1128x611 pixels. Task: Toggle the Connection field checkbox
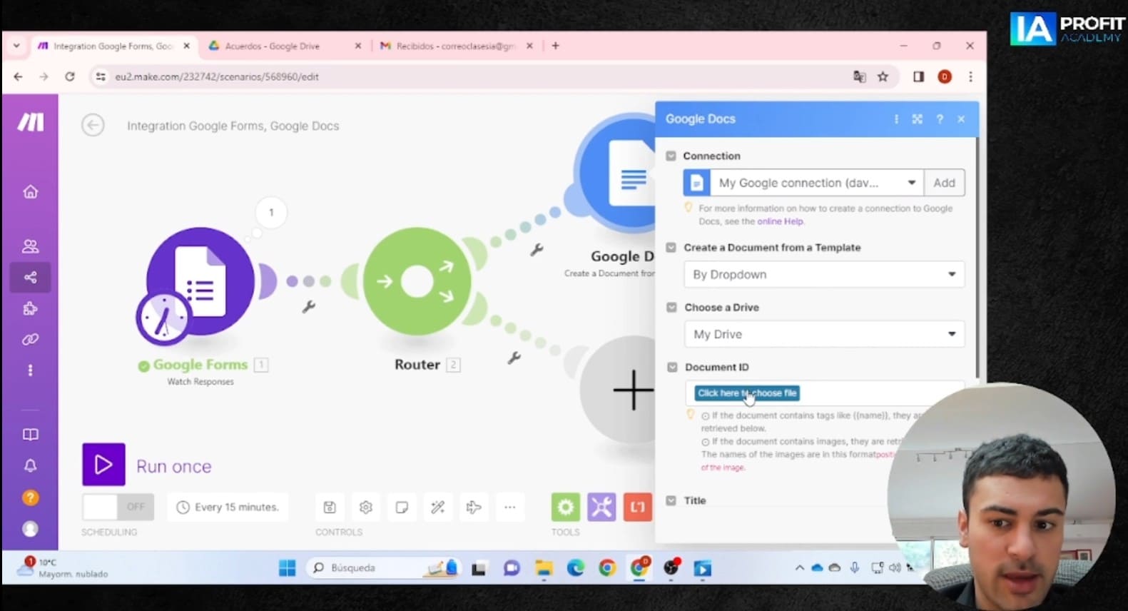(671, 156)
